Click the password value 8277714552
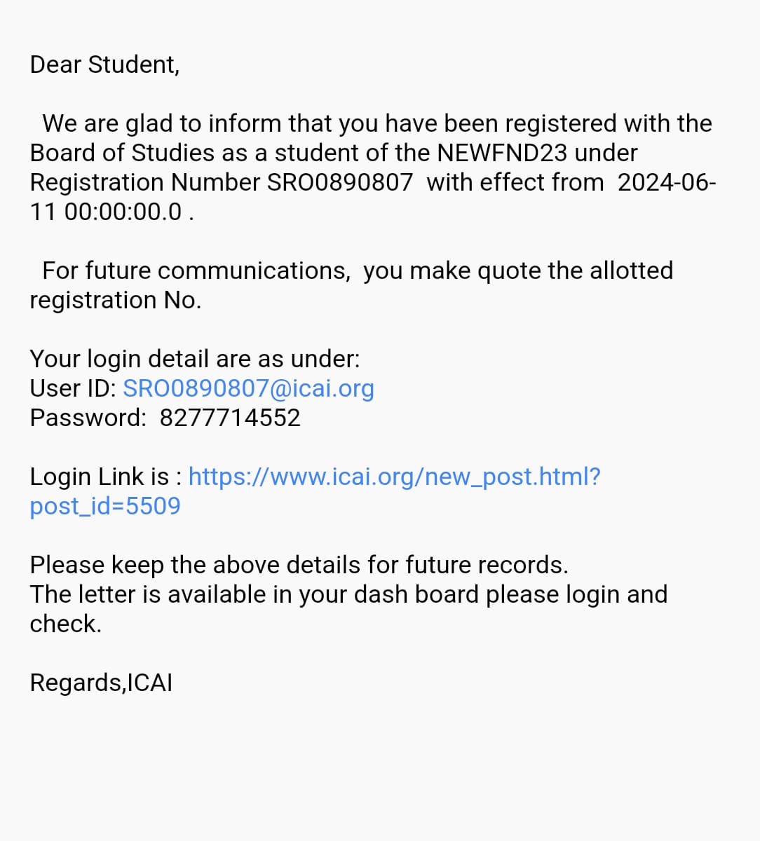This screenshot has height=841, width=760. click(x=230, y=418)
